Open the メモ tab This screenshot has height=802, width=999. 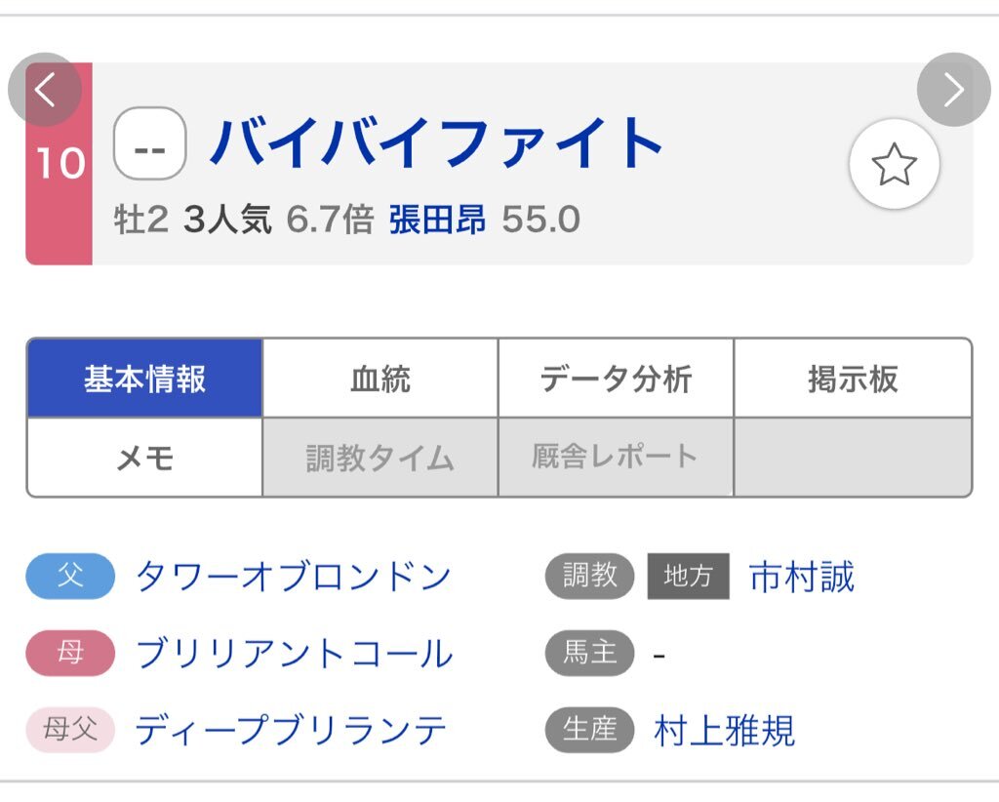pos(144,458)
